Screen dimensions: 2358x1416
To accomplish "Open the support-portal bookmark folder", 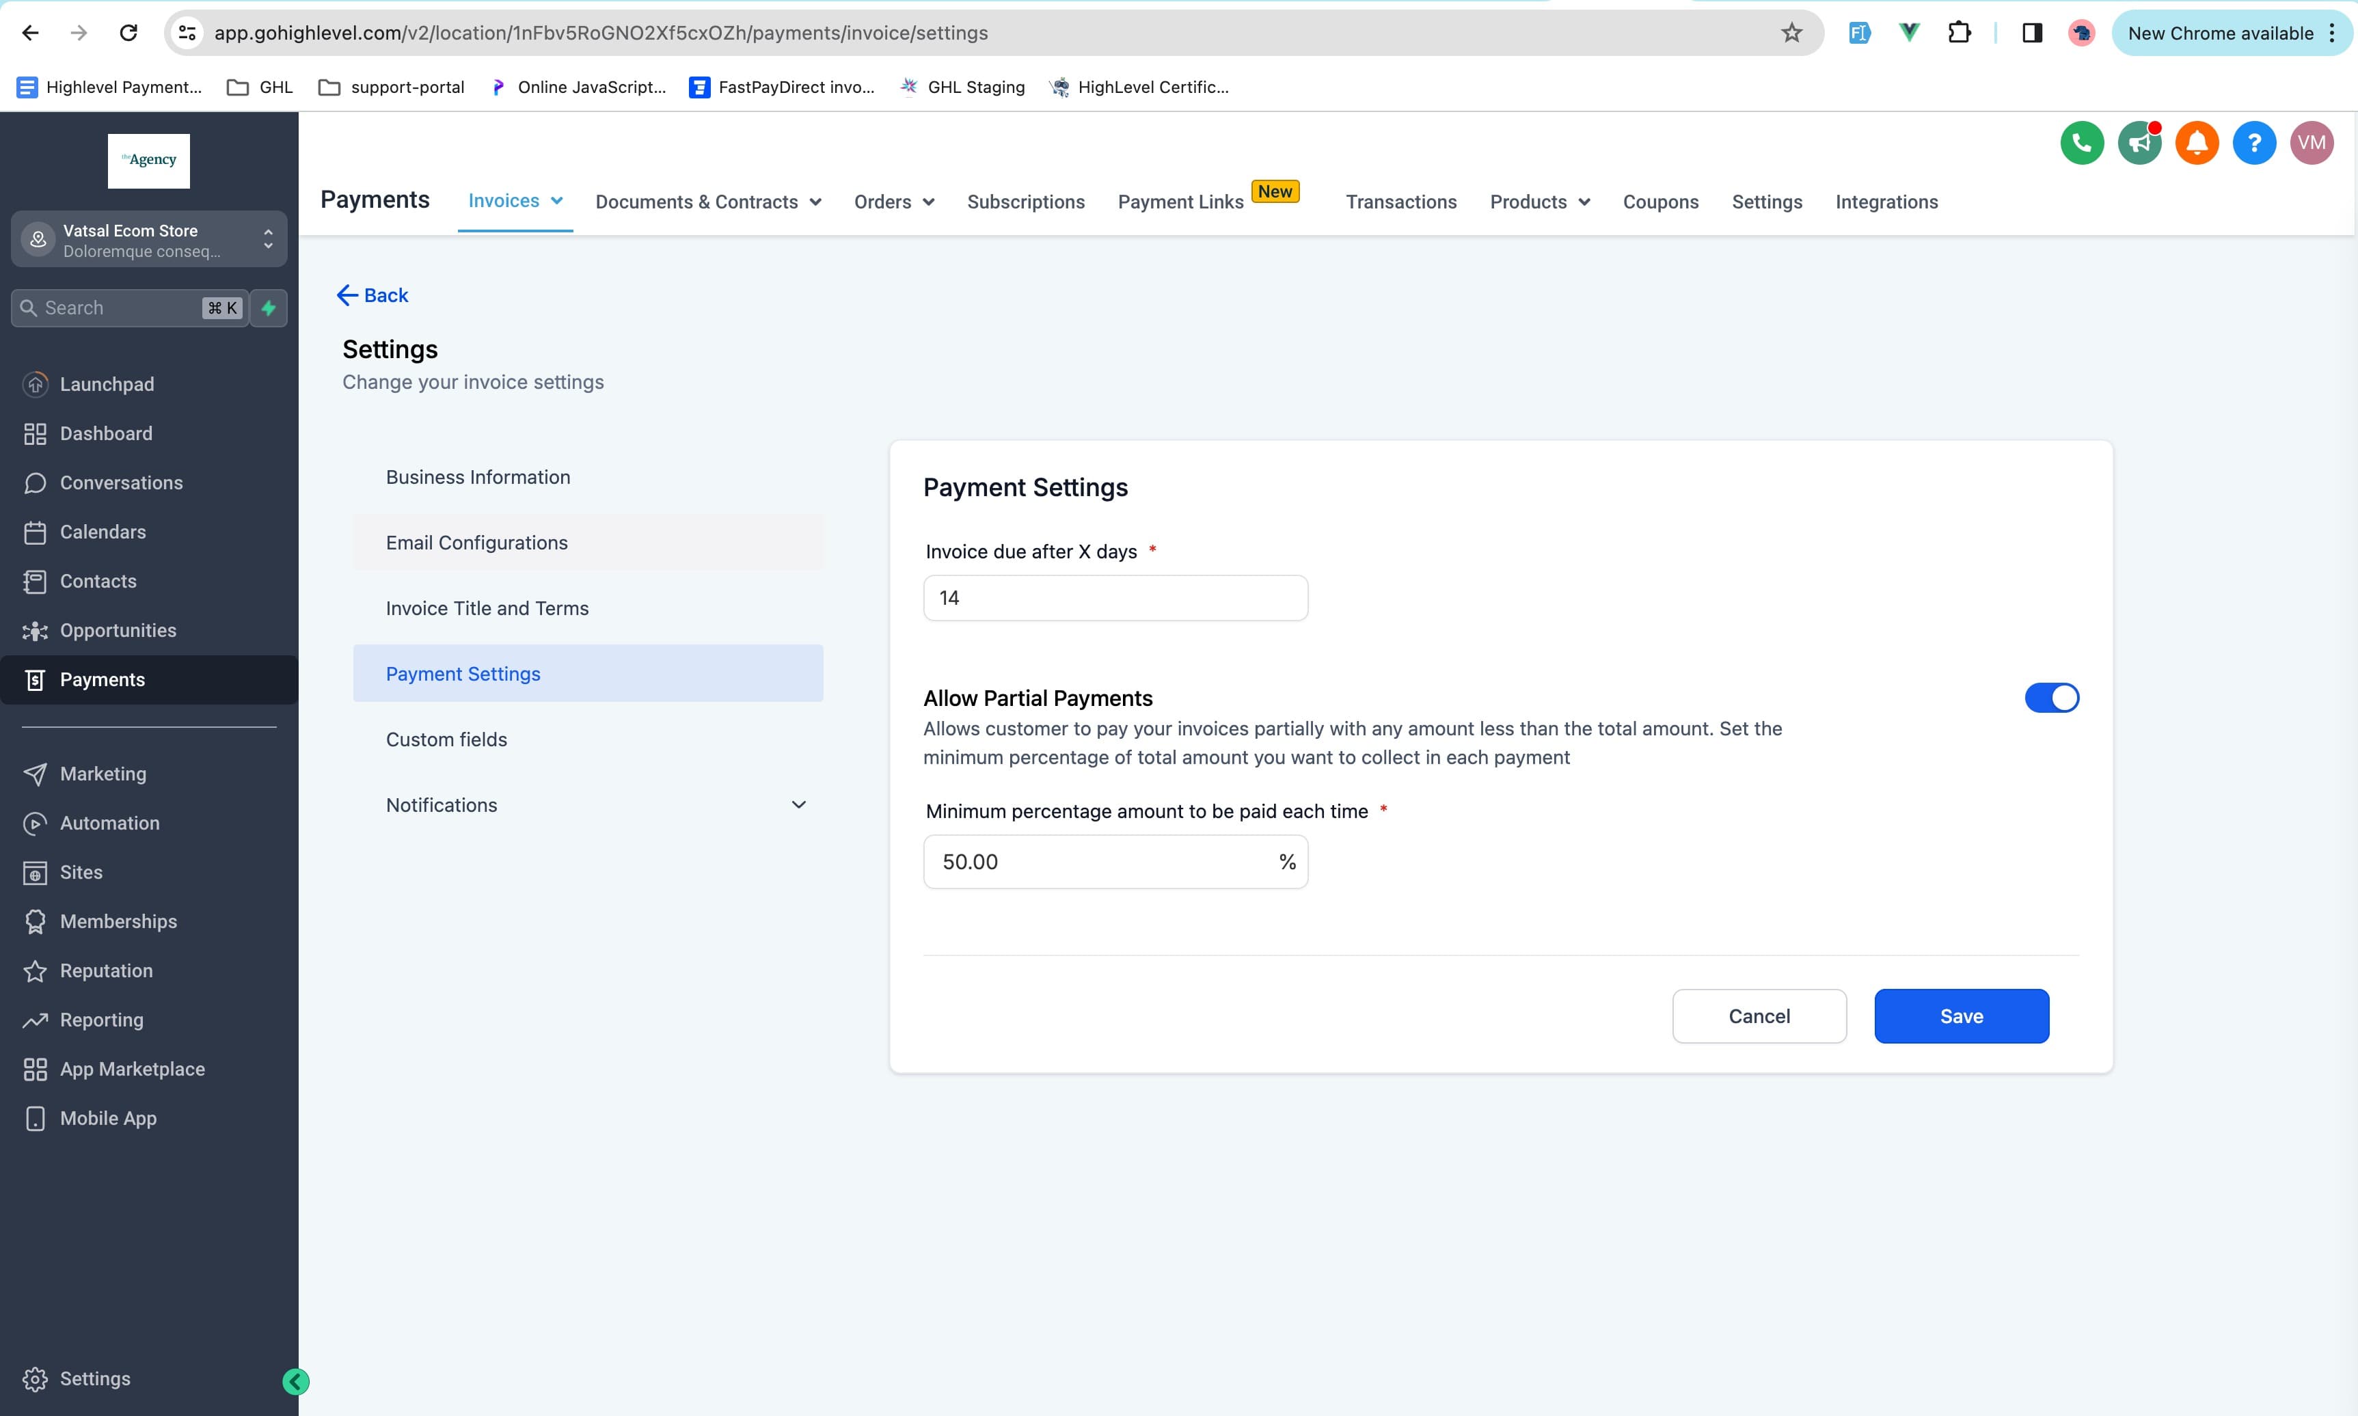I will (x=391, y=87).
